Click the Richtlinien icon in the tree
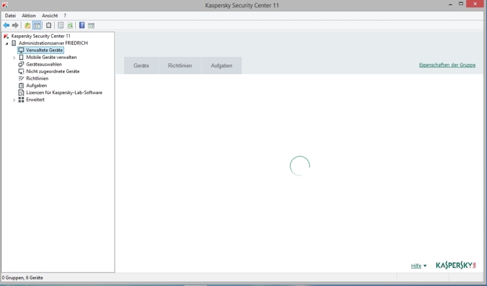The image size is (487, 286). tap(21, 79)
